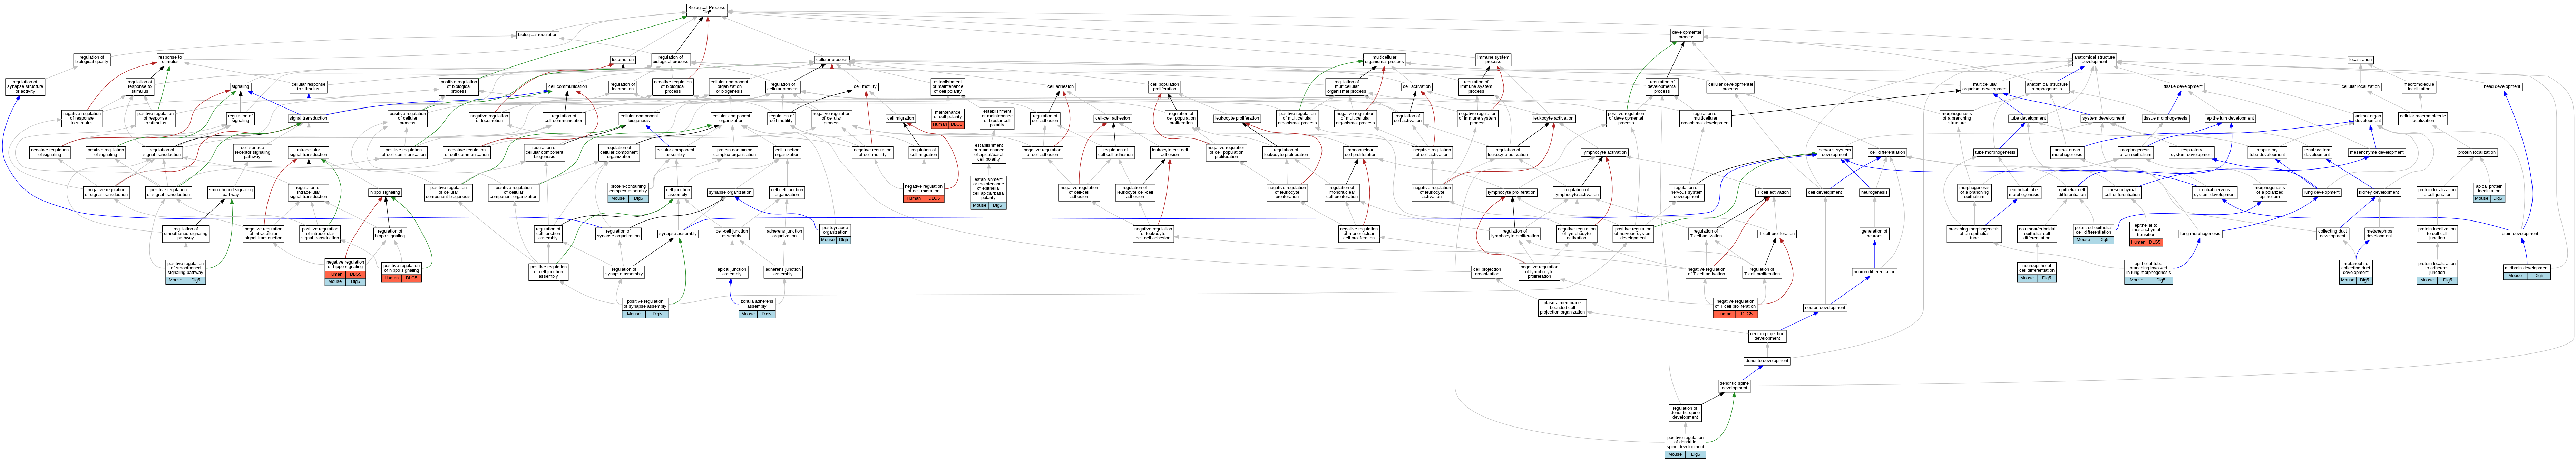Screen dimensions: 2576x462
Task: Click the 'brain development' node
Action: pyautogui.click(x=2520, y=234)
